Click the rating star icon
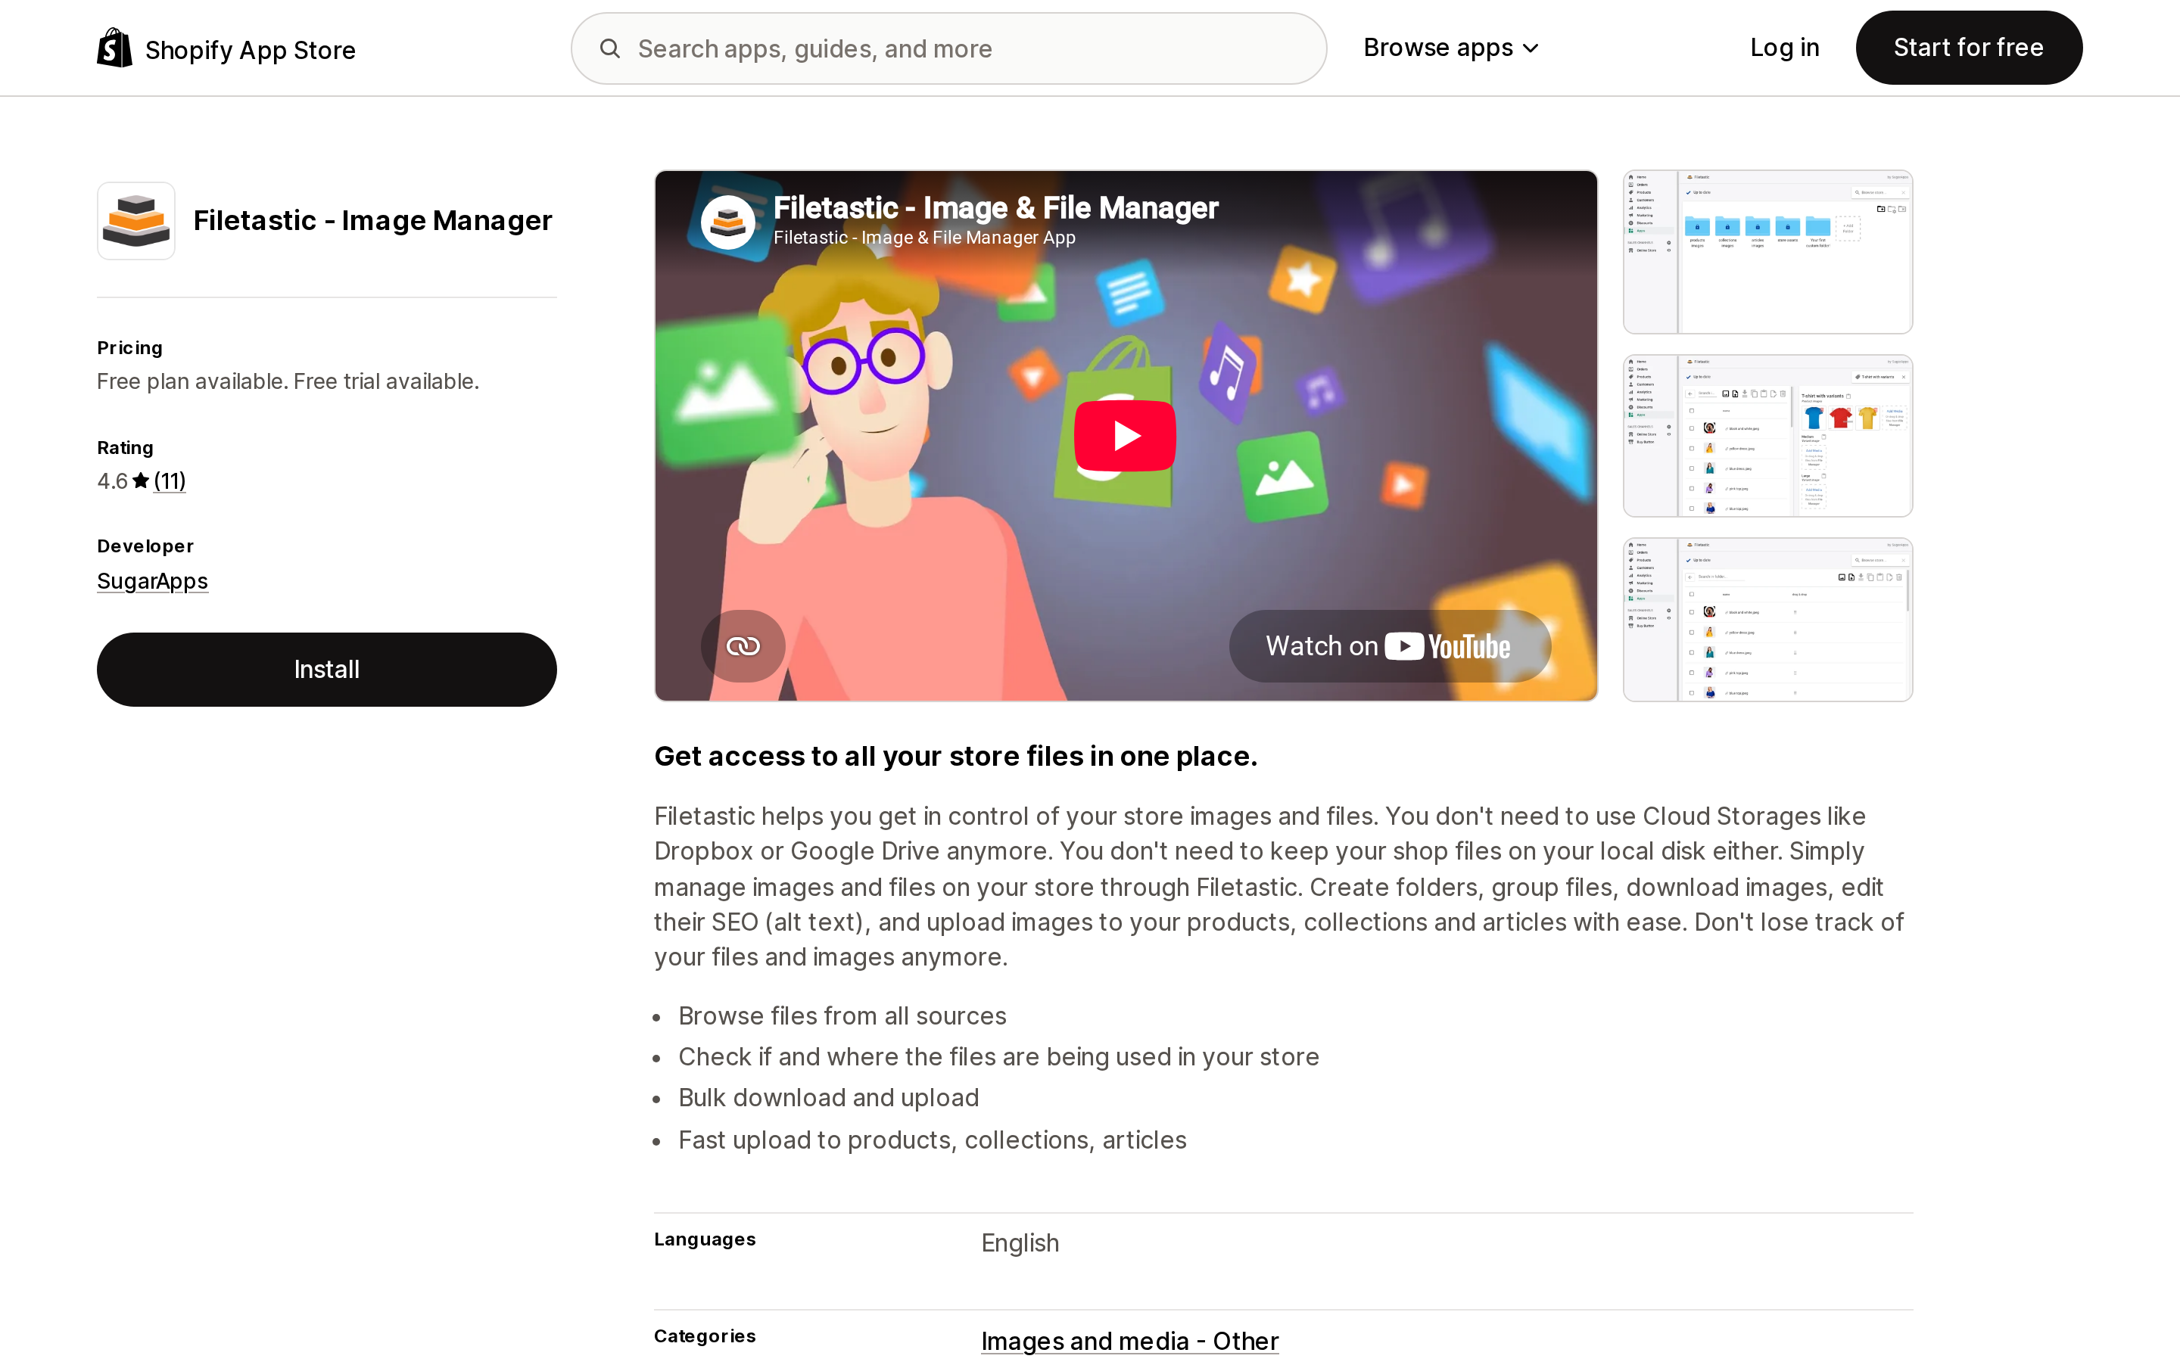 pyautogui.click(x=141, y=481)
